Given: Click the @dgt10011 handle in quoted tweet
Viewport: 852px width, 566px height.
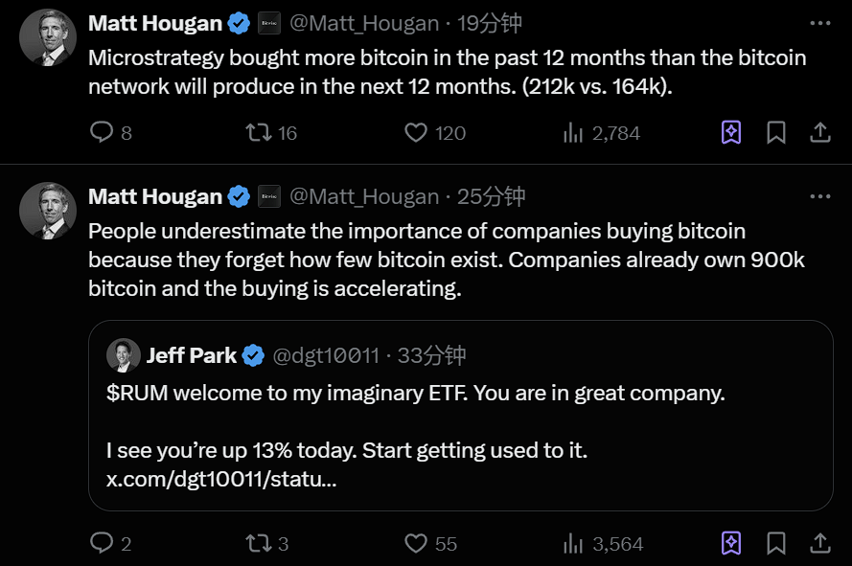Looking at the screenshot, I should tap(326, 355).
